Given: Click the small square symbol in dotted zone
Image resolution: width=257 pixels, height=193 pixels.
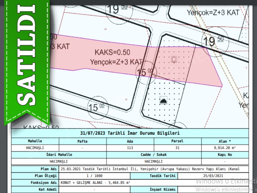Looking at the screenshot, I should 173,59.
